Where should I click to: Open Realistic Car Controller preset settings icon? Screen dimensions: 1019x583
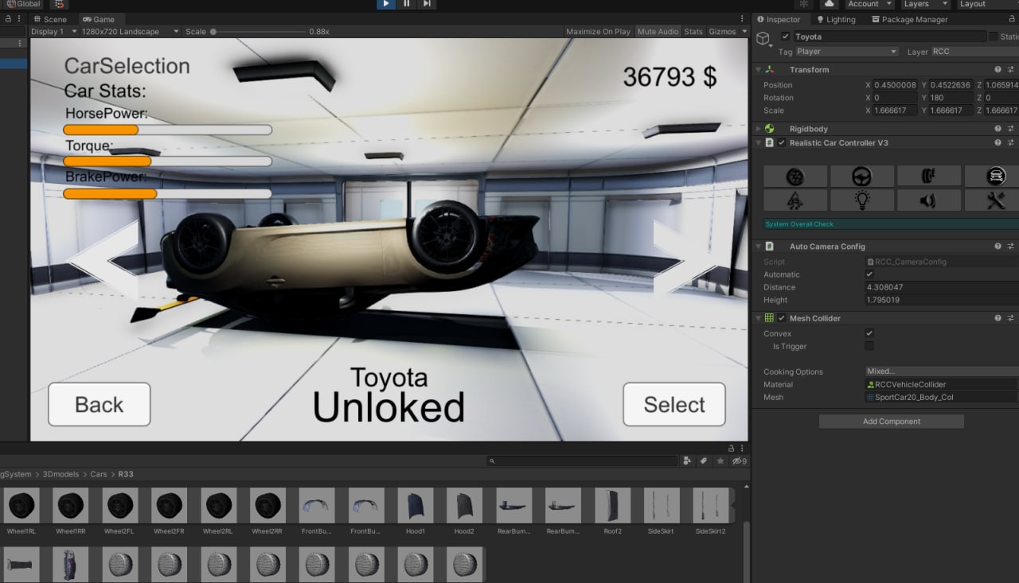(x=1010, y=143)
